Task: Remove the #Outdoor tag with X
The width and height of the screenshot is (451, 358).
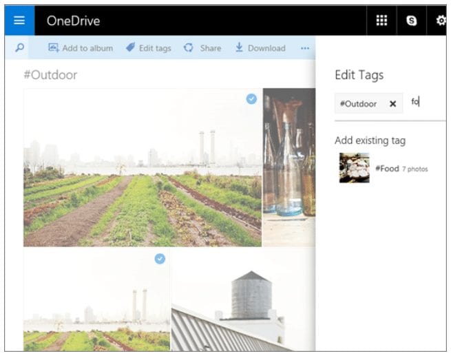Action: [x=392, y=104]
